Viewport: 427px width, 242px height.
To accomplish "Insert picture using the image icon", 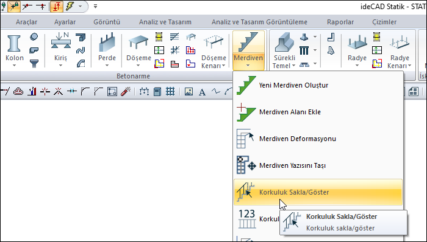I will click(188, 91).
